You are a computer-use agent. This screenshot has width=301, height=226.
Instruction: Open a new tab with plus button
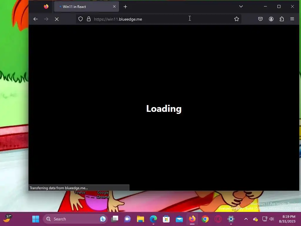coord(125,7)
